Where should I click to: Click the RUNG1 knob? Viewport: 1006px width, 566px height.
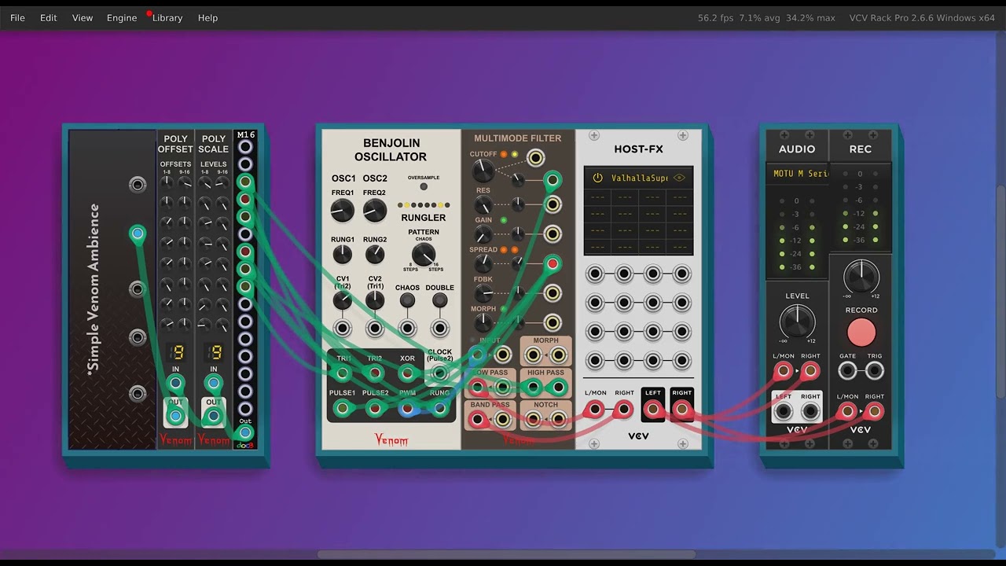(x=343, y=255)
